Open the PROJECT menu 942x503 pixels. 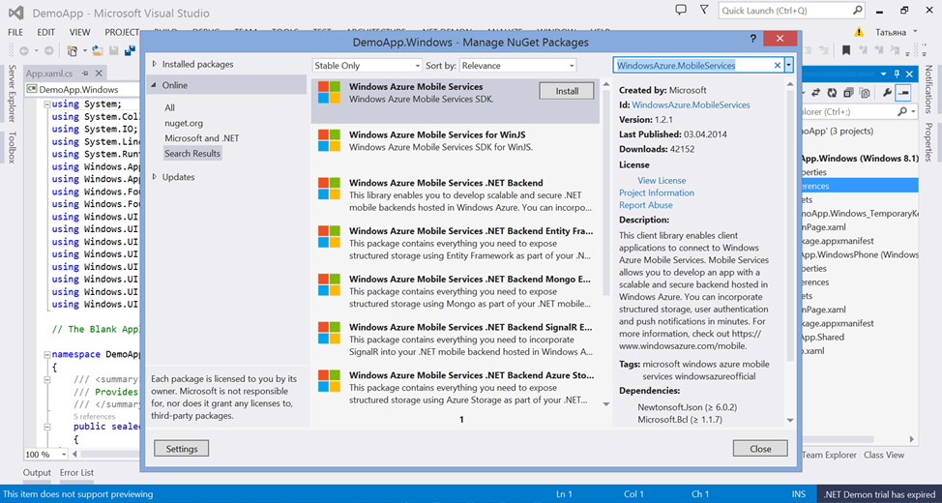click(x=122, y=32)
